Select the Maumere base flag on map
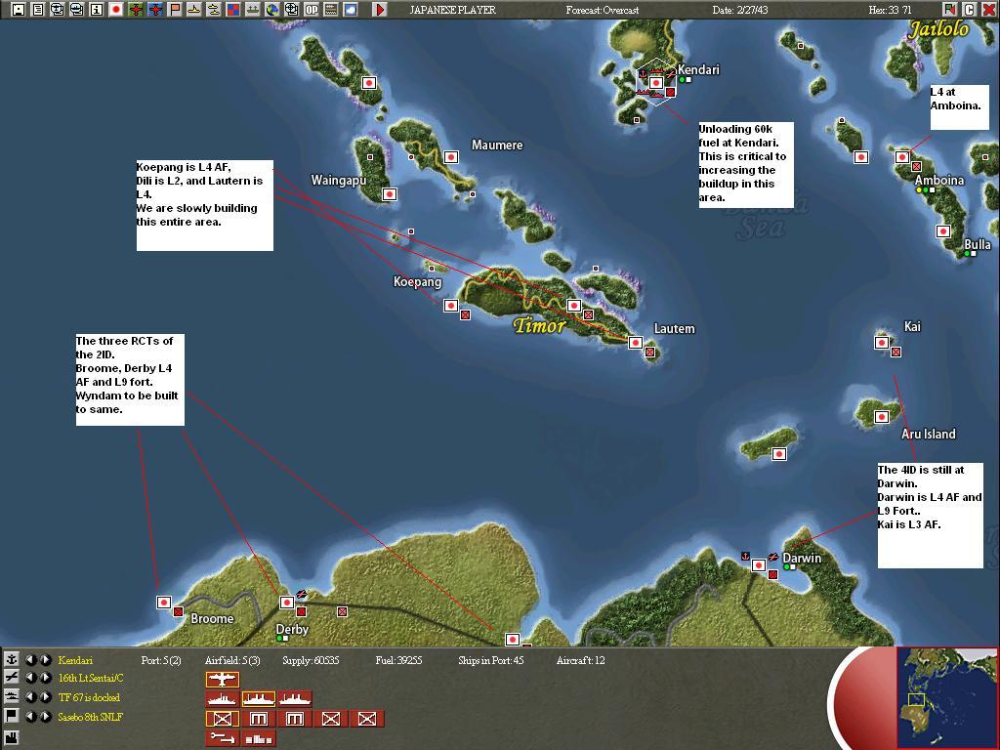Screen dimensions: 1000x750 tap(451, 157)
